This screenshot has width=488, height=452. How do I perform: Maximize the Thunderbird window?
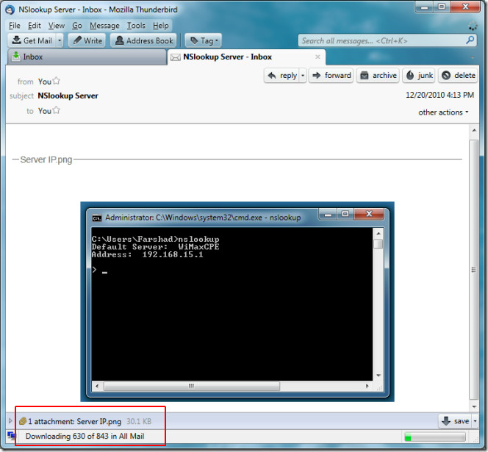click(442, 7)
